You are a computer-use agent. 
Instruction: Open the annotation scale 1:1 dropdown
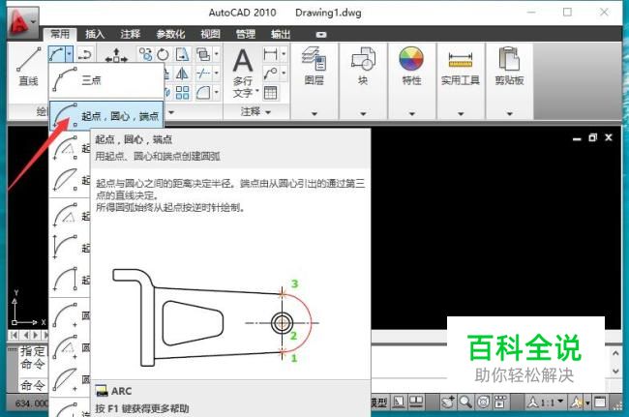[x=546, y=402]
